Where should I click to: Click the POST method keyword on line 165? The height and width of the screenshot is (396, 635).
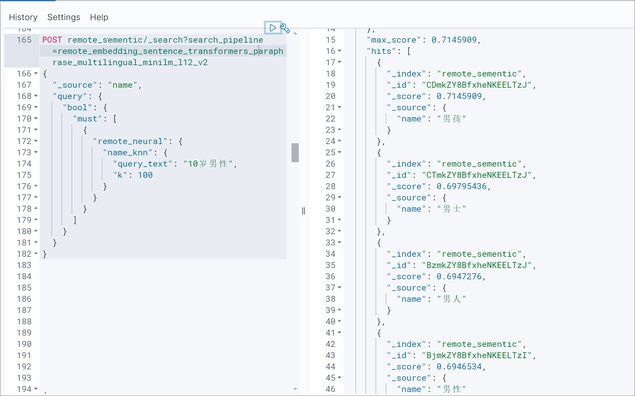coord(52,40)
